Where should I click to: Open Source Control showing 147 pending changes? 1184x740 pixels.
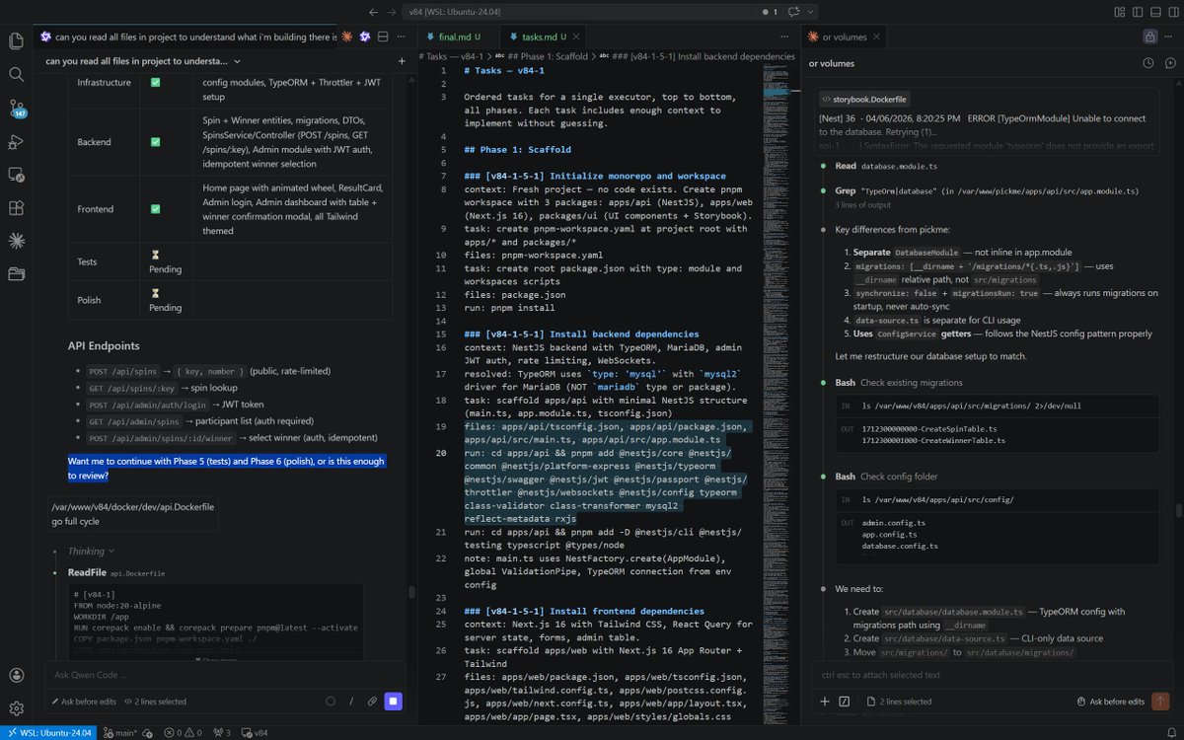click(15, 107)
